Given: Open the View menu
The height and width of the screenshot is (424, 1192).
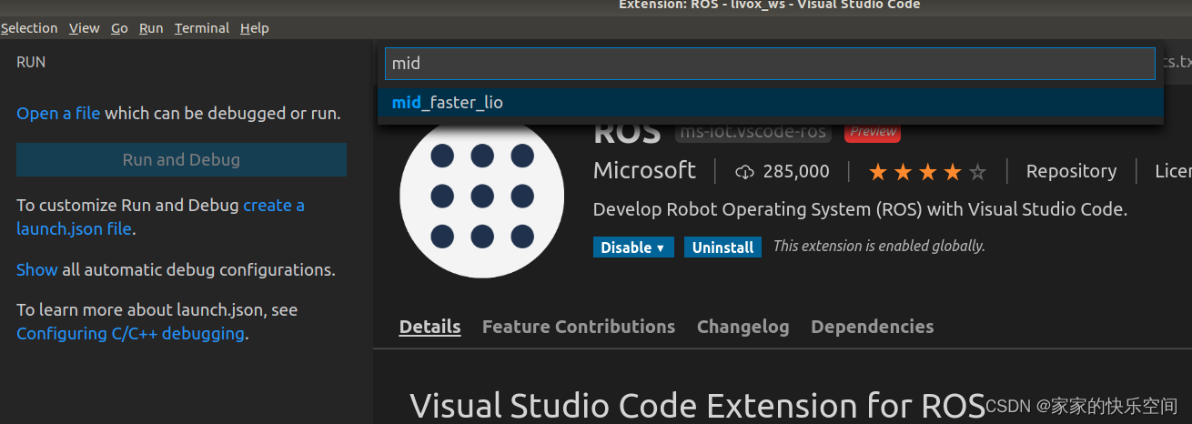Looking at the screenshot, I should click(85, 28).
